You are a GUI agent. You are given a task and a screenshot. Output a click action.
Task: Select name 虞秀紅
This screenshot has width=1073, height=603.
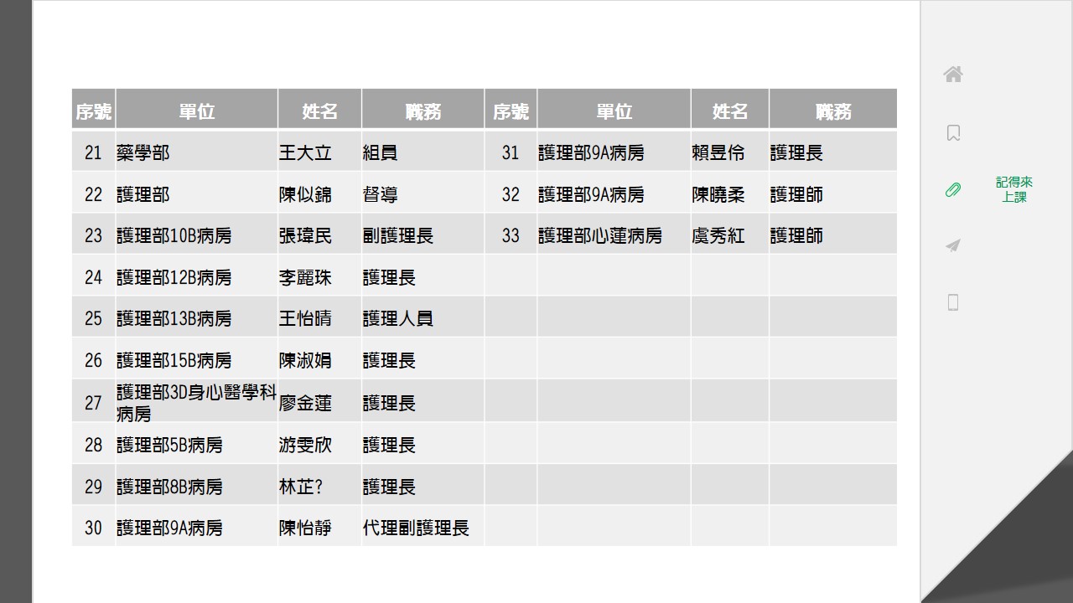pyautogui.click(x=718, y=235)
